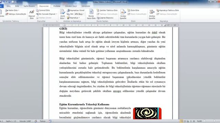Open the Postalar tab
Viewport: 220px width, 123px height.
(x=57, y=6)
